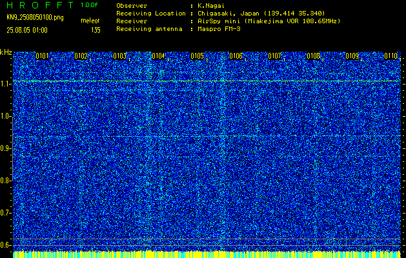Select the file name KN9_2508050100.png
Viewport: 406px width, 258px height.
pyautogui.click(x=35, y=18)
